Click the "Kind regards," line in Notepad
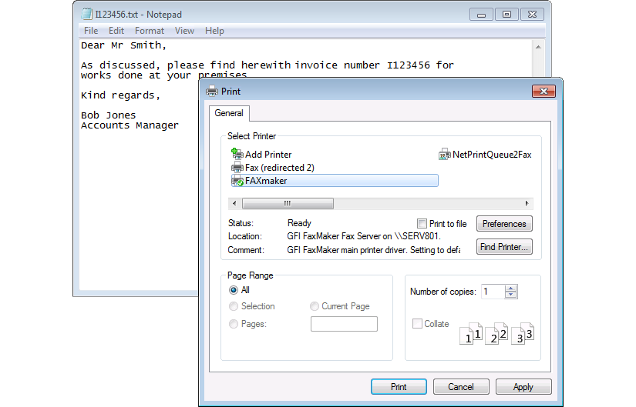Screen dimensions: 636x407 pos(120,95)
